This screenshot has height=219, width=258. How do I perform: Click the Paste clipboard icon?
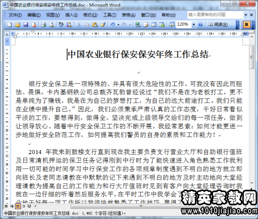[94, 25]
